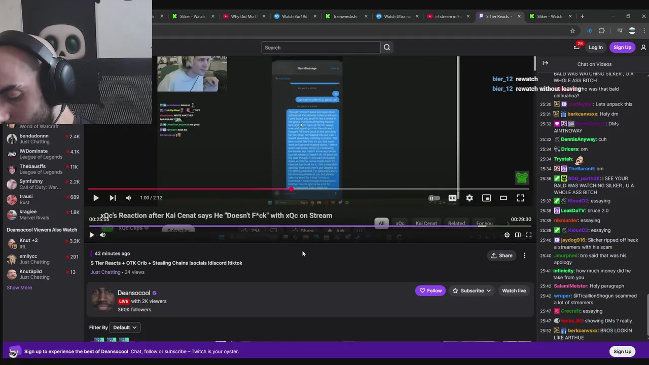Open the browser extensions puzzle icon

602,30
